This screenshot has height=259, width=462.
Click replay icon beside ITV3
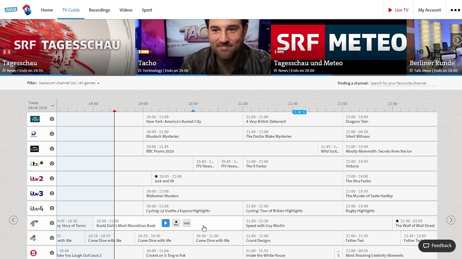click(52, 193)
